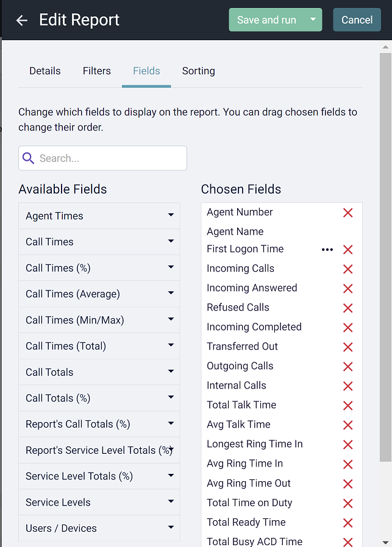The image size is (392, 547).
Task: Click the Save and run button
Action: click(267, 19)
